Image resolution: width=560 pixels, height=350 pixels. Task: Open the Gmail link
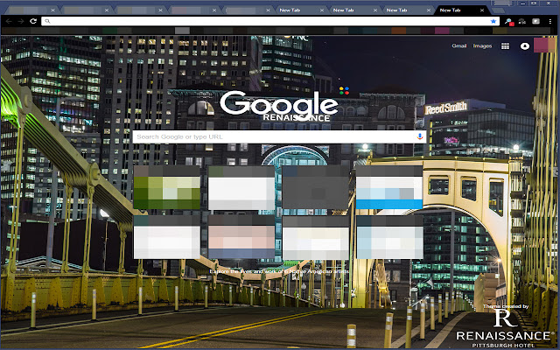tap(459, 45)
